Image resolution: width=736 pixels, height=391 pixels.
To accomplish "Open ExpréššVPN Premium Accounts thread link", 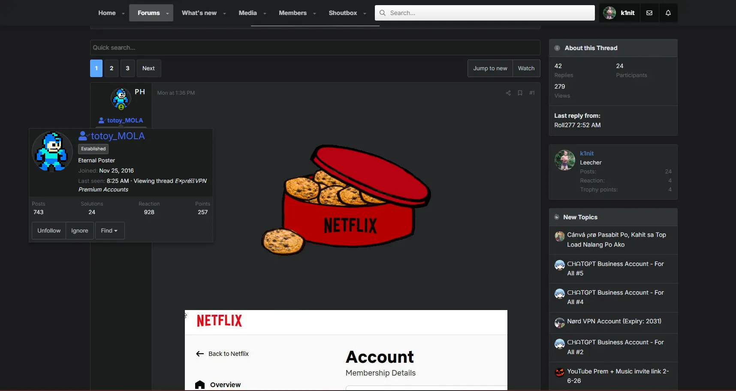I will coord(142,185).
